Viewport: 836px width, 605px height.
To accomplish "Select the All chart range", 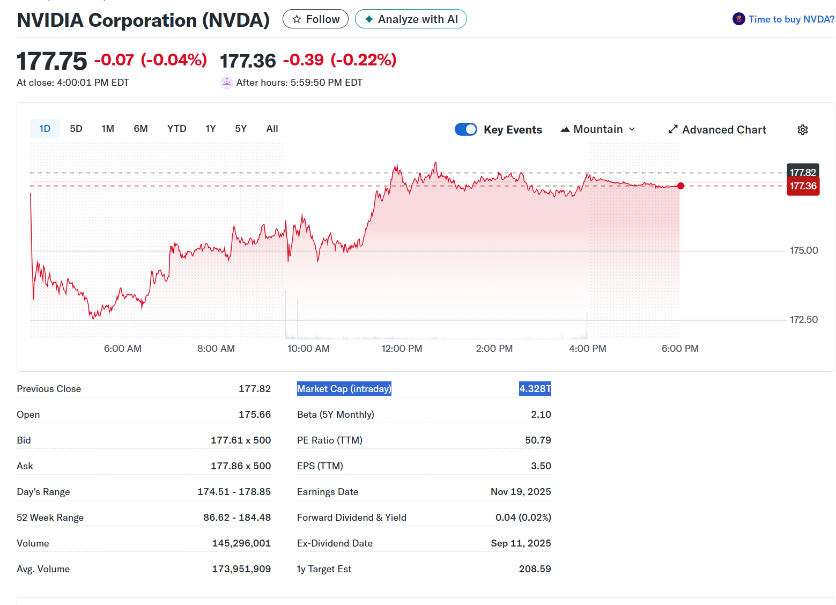I will tap(272, 129).
